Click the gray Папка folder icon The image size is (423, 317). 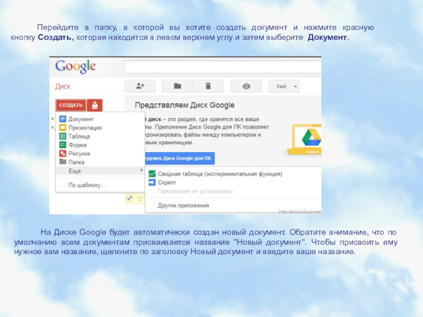point(62,162)
